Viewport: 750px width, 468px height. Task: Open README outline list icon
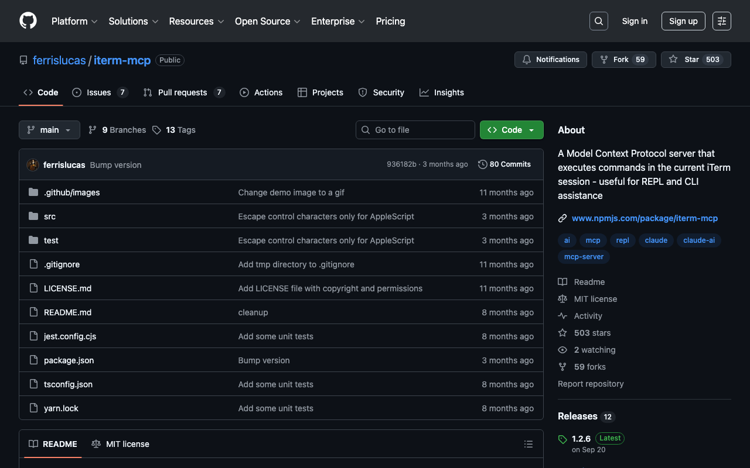tap(528, 444)
